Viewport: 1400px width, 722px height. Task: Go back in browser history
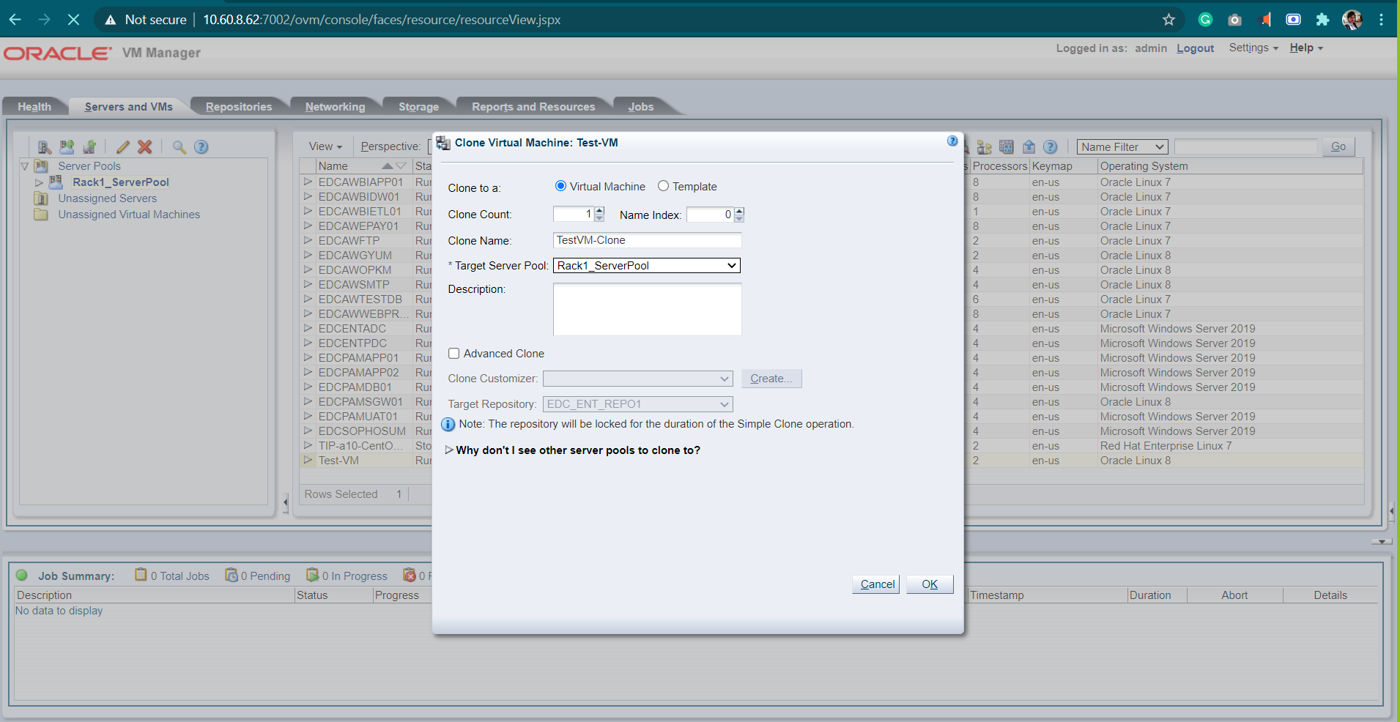pos(15,20)
